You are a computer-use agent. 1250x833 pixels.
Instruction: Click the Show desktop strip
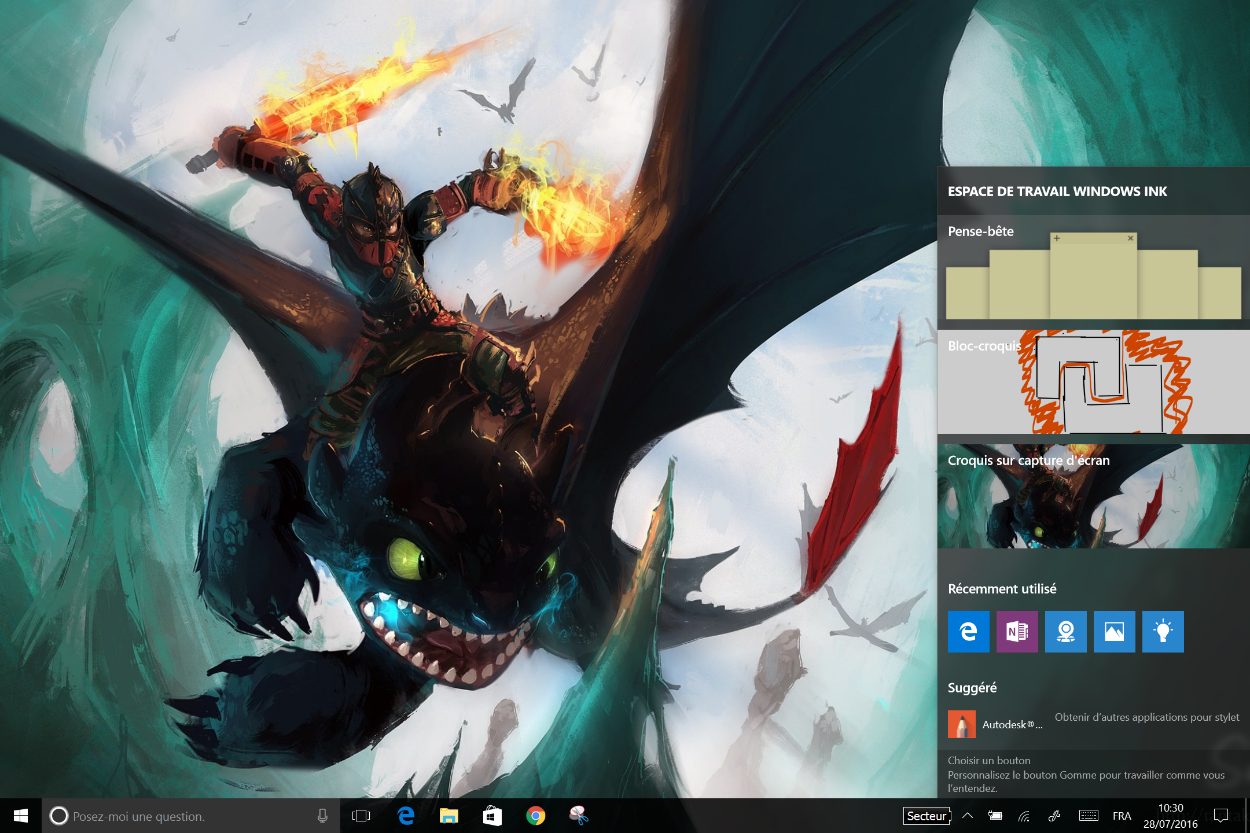click(x=1247, y=816)
